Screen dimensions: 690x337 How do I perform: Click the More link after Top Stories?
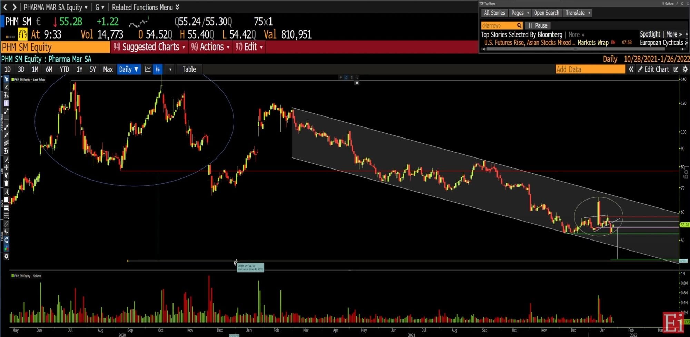pos(576,34)
